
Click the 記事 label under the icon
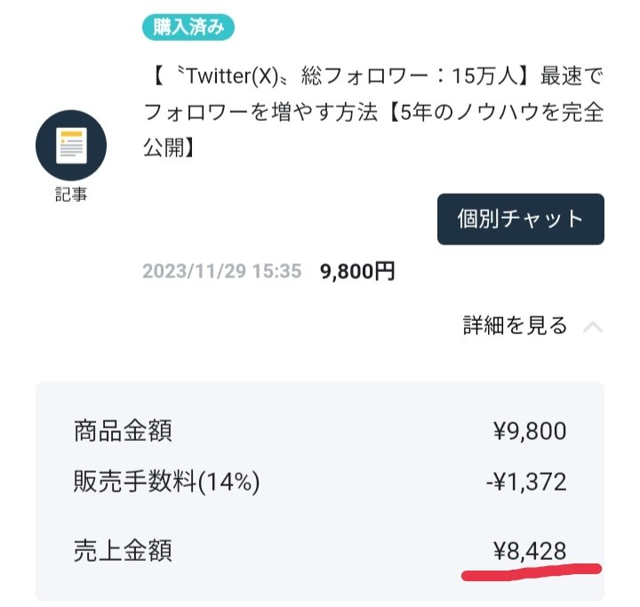point(71,195)
